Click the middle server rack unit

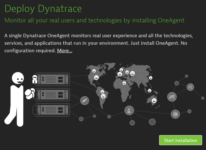tap(53, 94)
